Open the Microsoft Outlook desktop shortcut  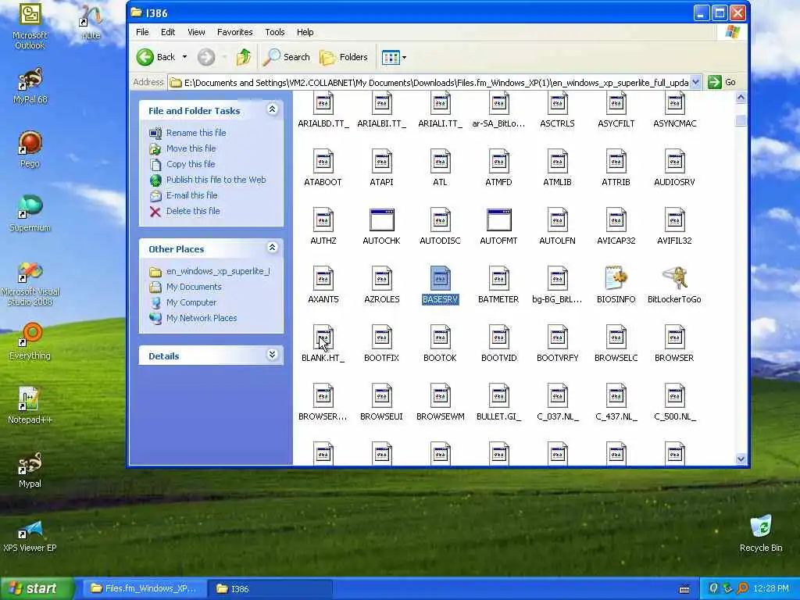(30, 27)
